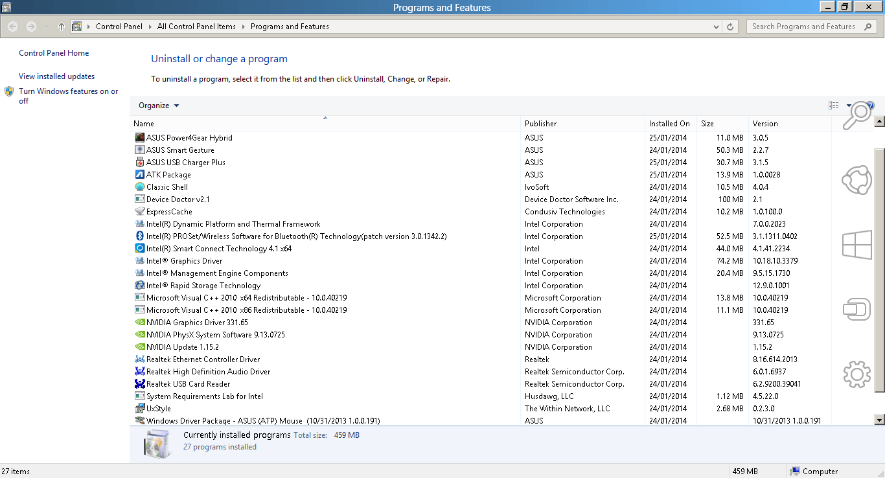Screen dimensions: 885x478
Task: Open the Start charm Windows logo
Action: tap(856, 245)
